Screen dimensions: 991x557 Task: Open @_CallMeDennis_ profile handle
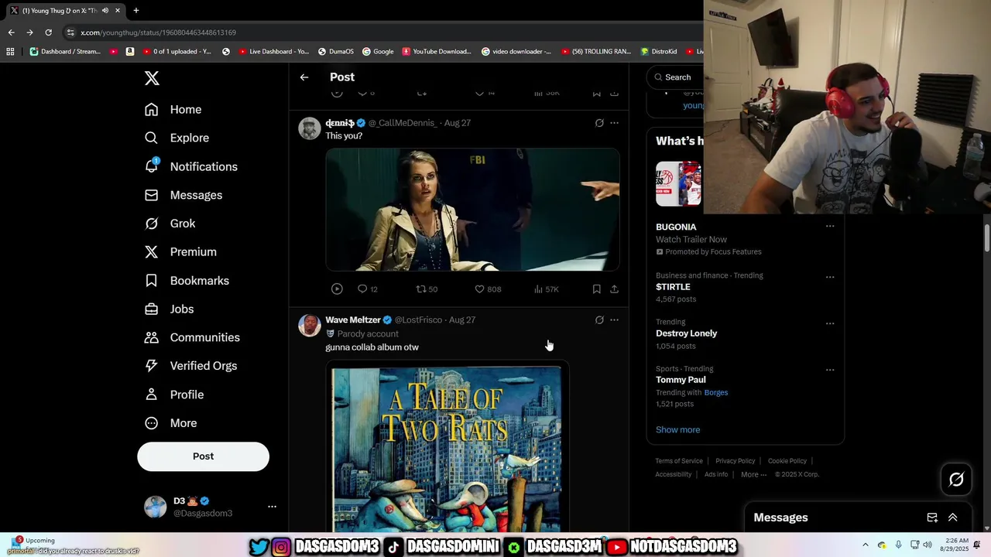[x=403, y=123]
